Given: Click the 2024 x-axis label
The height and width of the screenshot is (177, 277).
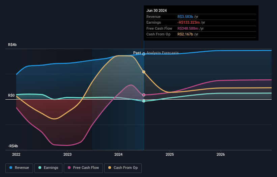Looking at the screenshot, I should [118, 154].
